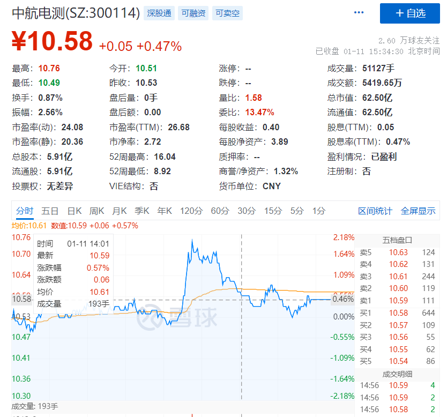Click the 买4 row price 10.55
The image size is (447, 417).
point(398,349)
